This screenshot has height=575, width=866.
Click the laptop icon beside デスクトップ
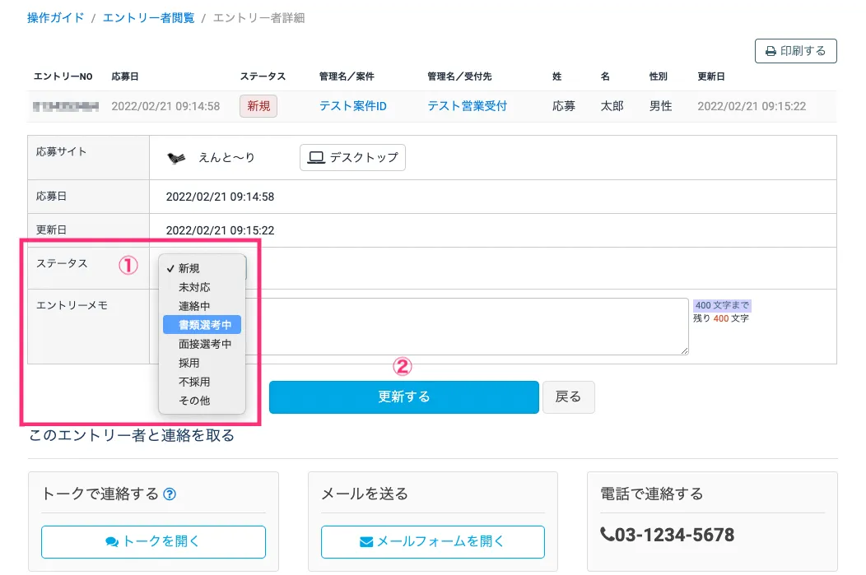(315, 157)
